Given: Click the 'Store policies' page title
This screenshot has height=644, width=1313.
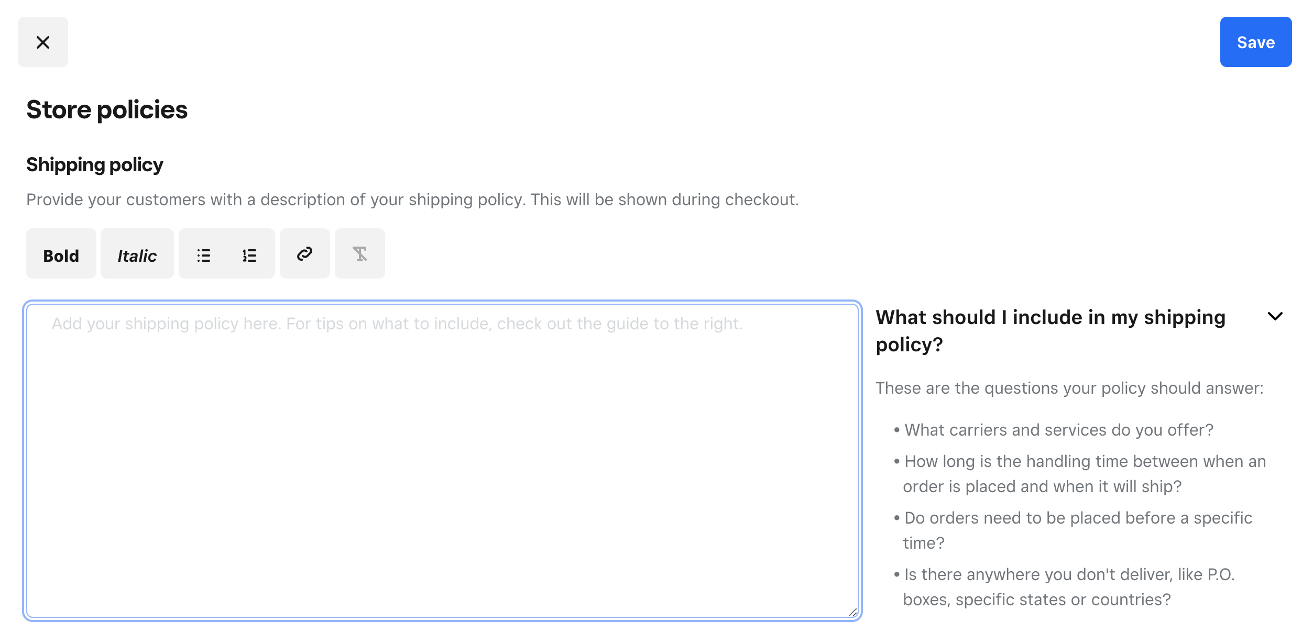Looking at the screenshot, I should pos(107,110).
